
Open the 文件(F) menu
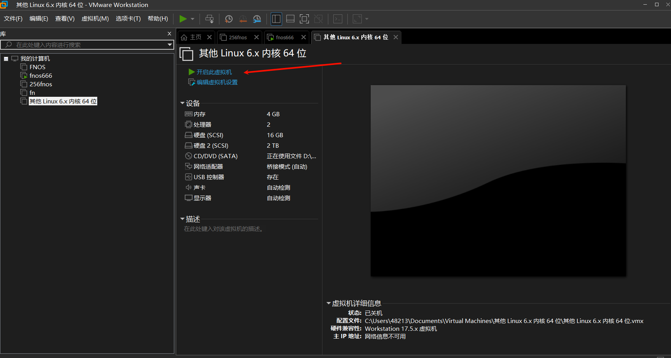pyautogui.click(x=13, y=19)
